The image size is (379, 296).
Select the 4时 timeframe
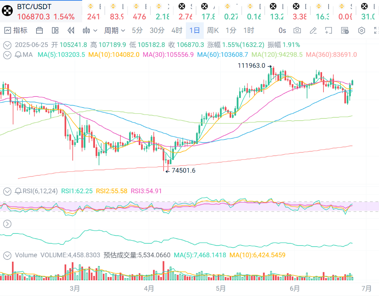[177, 30]
